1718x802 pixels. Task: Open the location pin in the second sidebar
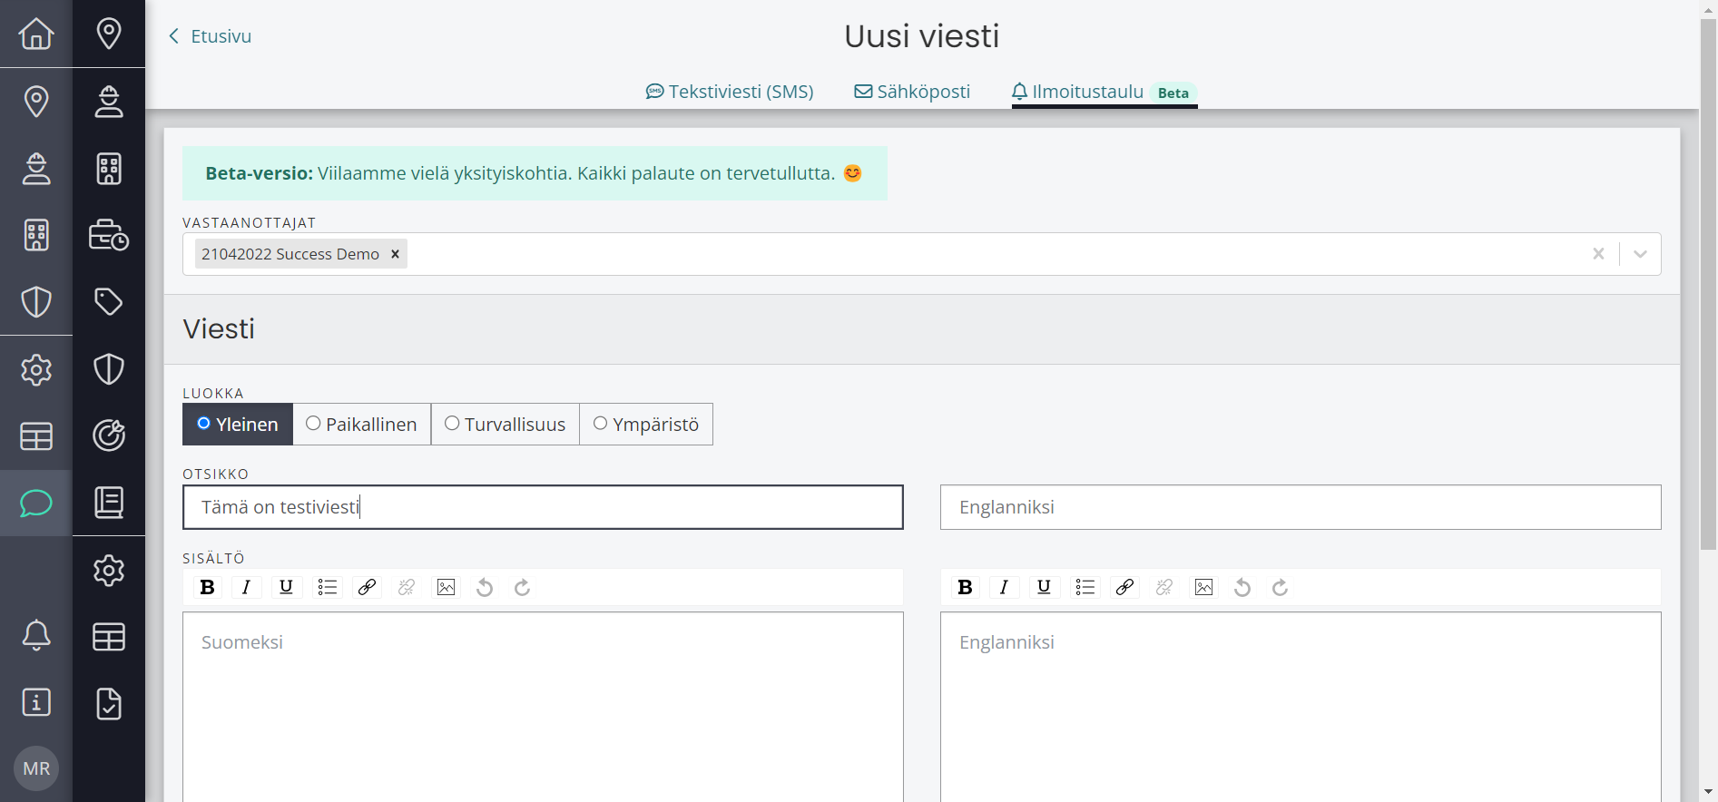pos(109,34)
